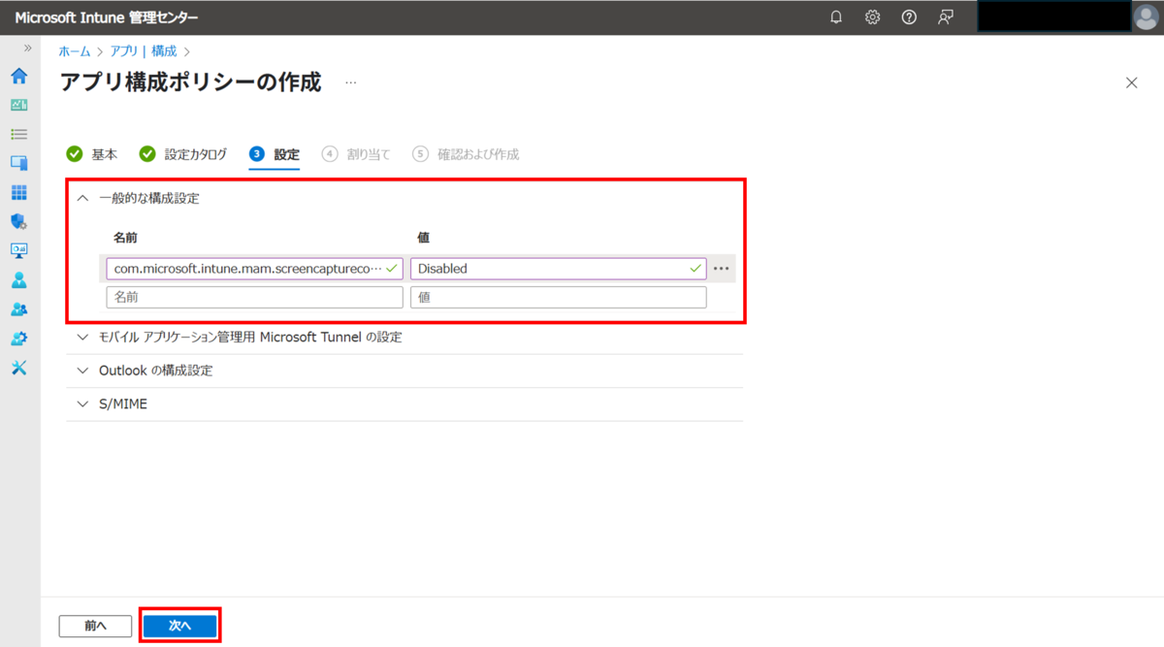Focus the empty 値 input field
This screenshot has width=1164, height=647.
pyautogui.click(x=559, y=298)
